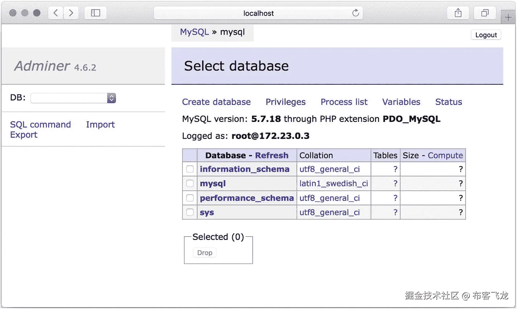This screenshot has width=517, height=309.
Task: Click the Selected (0) legend
Action: click(x=218, y=237)
